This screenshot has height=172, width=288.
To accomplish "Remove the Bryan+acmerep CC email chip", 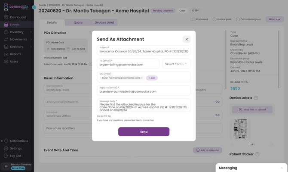I will click(141, 78).
